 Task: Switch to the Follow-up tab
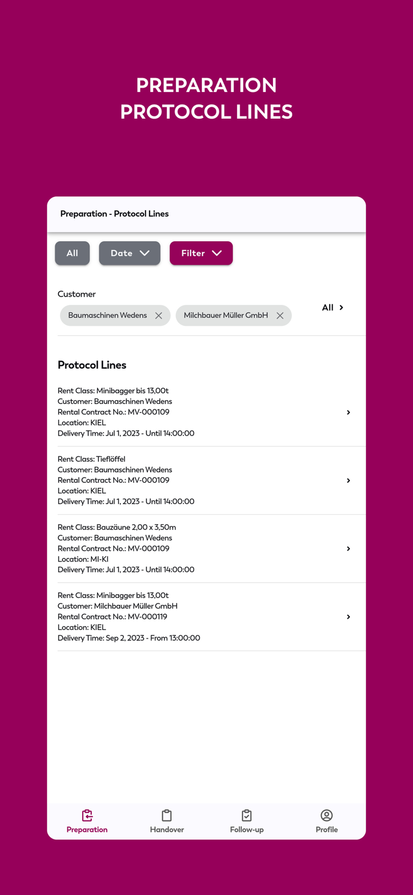point(247,821)
